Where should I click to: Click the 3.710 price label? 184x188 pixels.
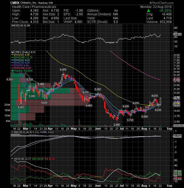[130, 120]
